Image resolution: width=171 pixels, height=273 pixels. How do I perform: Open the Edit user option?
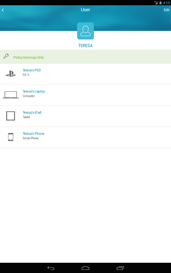pos(166,10)
